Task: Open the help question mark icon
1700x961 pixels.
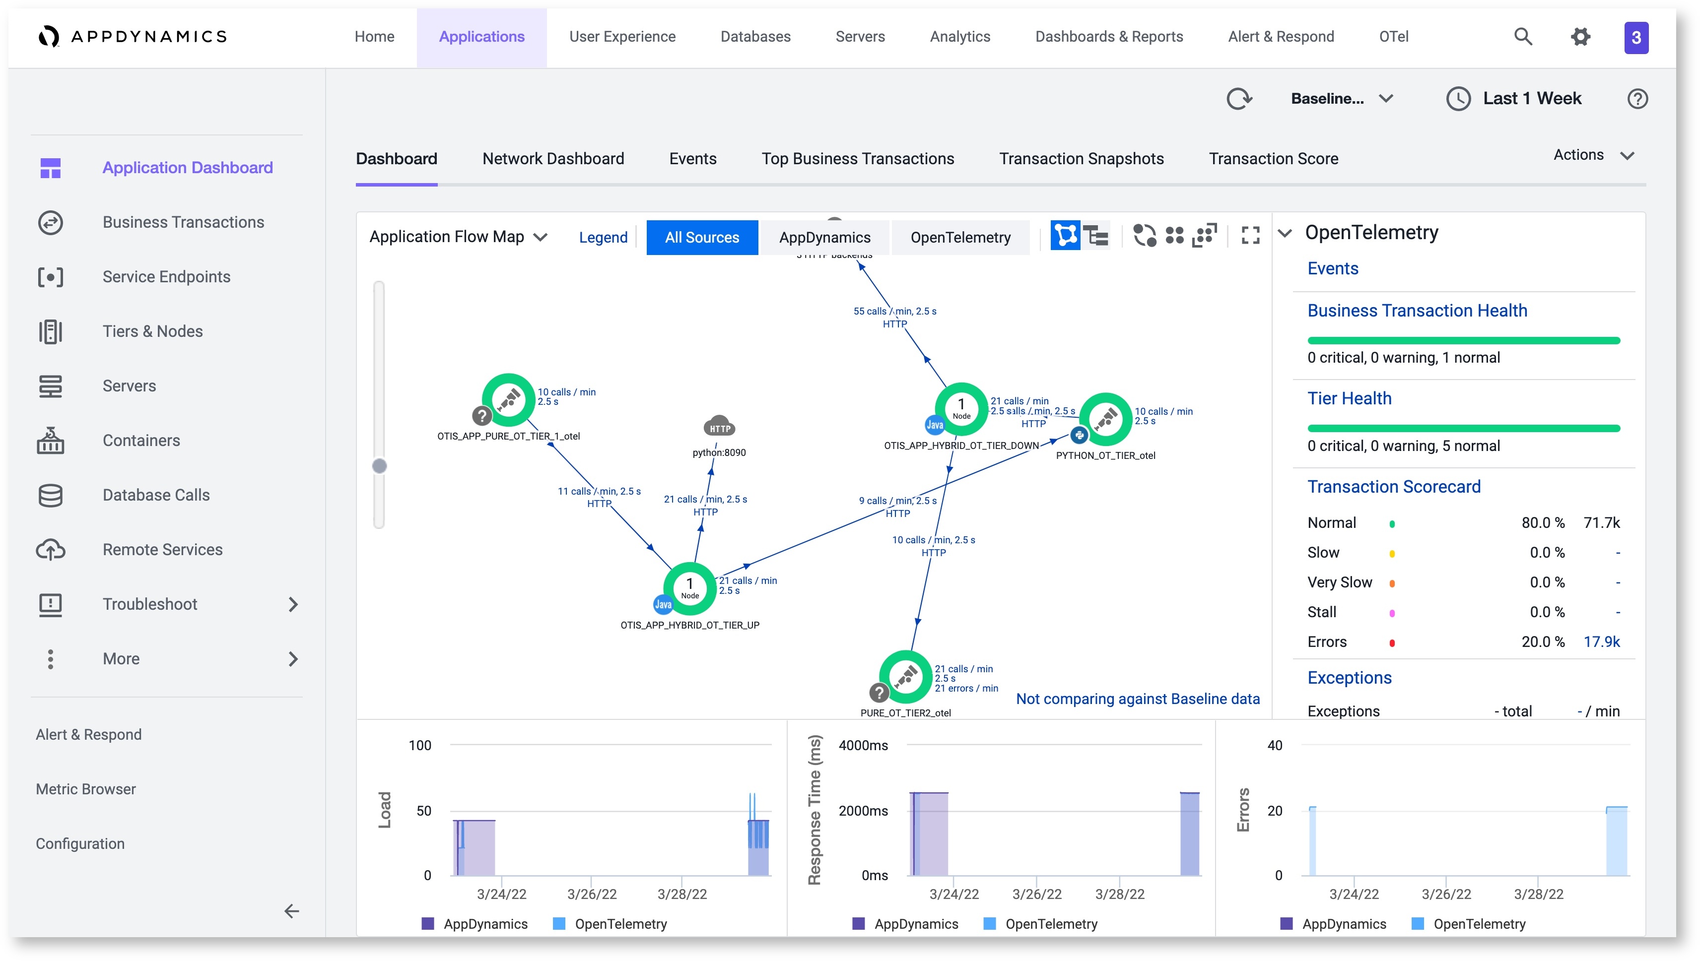Action: pyautogui.click(x=1636, y=99)
